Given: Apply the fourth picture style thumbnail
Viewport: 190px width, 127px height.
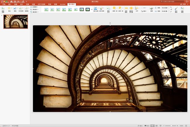Looking at the screenshot, I should click(64, 9).
